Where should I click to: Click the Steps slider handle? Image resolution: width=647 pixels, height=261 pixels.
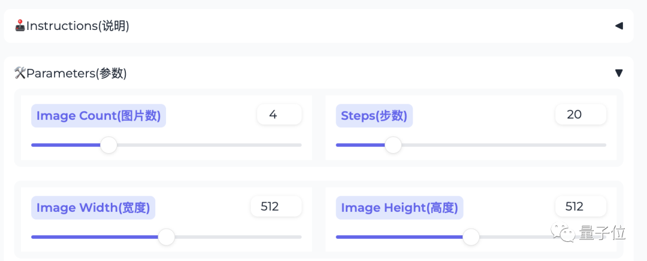[x=393, y=145]
